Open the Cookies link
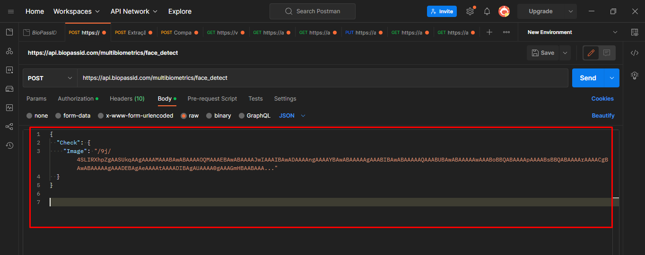The width and height of the screenshot is (645, 255). 602,99
